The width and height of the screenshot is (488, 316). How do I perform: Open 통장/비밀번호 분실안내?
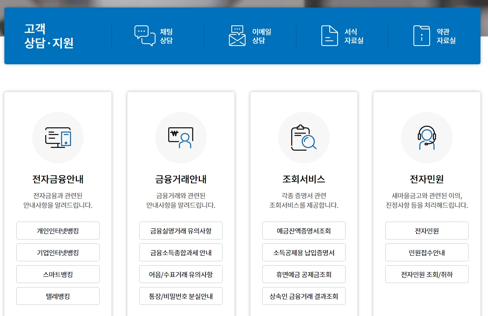[181, 296]
